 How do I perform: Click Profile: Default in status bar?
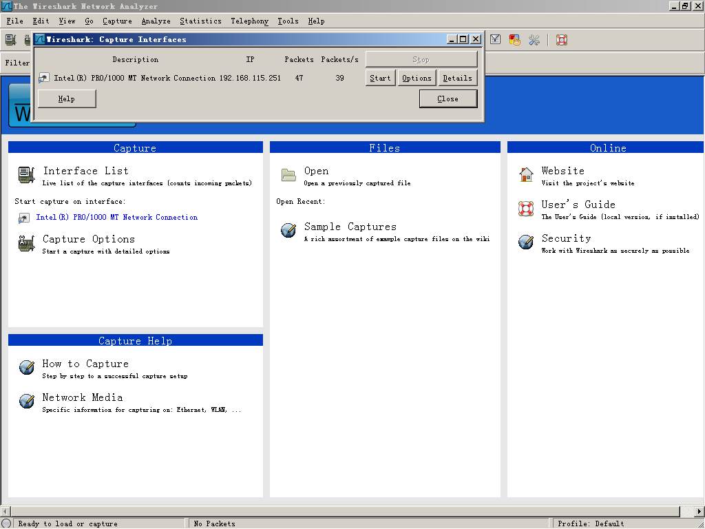[591, 524]
